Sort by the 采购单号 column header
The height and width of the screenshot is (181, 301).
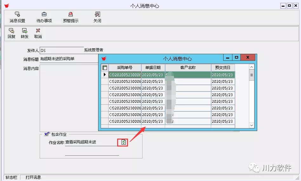click(124, 67)
